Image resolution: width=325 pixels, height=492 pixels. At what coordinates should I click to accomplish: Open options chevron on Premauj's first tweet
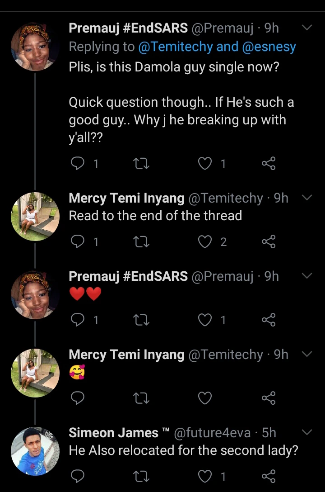pyautogui.click(x=307, y=28)
